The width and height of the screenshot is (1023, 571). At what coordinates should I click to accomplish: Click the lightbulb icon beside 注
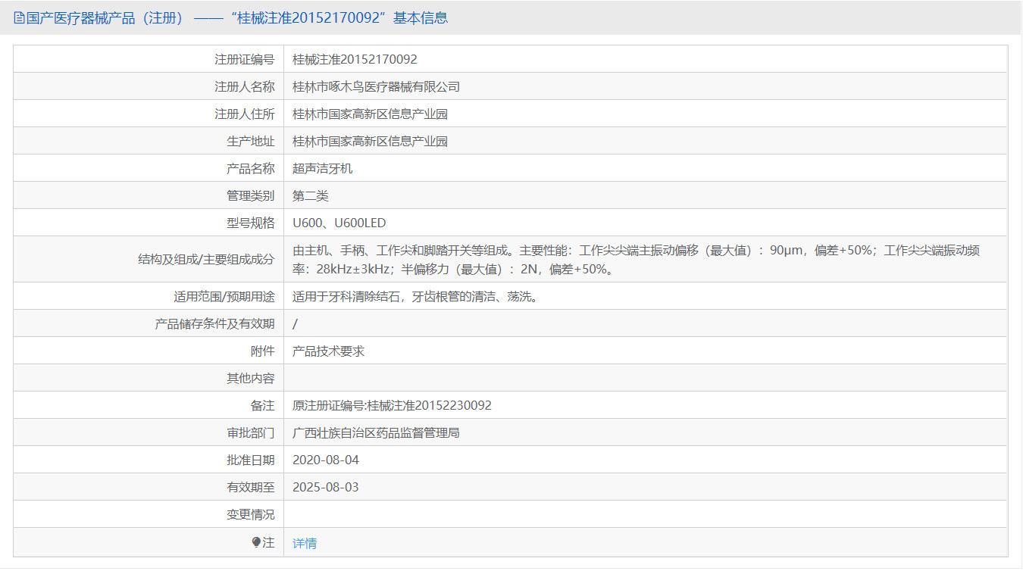coord(256,542)
